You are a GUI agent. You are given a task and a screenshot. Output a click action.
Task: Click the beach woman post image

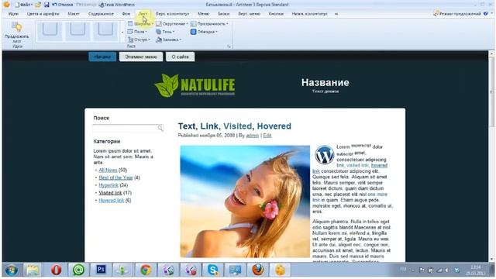(245, 201)
